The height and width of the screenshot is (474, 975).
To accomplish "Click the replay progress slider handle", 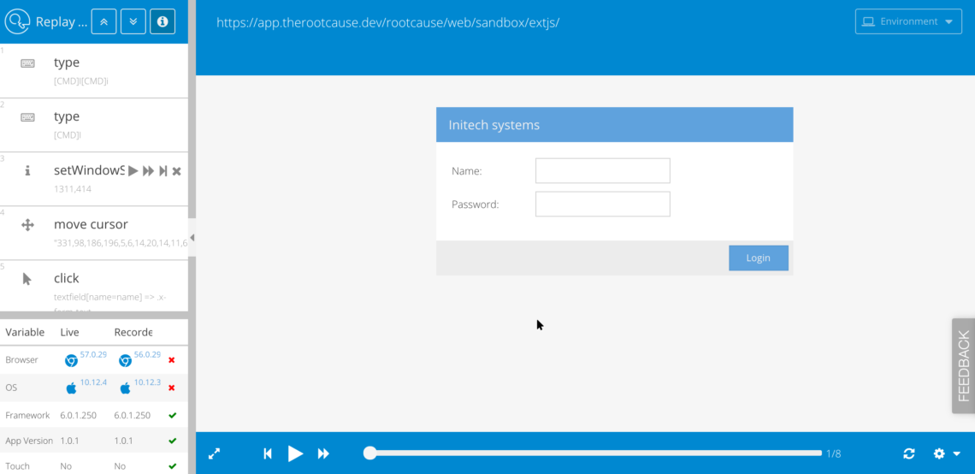I will coord(369,453).
